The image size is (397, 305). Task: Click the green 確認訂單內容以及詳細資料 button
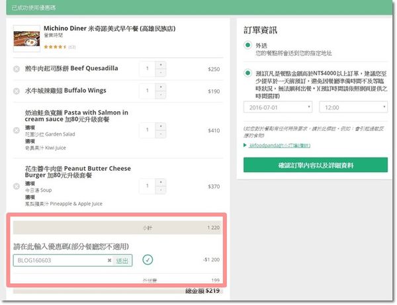point(316,165)
